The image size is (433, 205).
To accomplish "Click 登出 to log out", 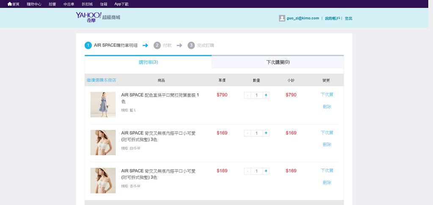I will [348, 18].
